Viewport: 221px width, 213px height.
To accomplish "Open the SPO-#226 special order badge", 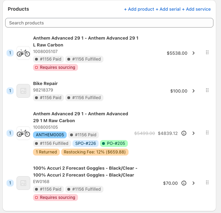I will (85, 143).
